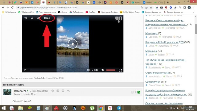Open the video title 'Стая'
Image resolution: width=197 pixels, height=111 pixels.
pos(47,18)
